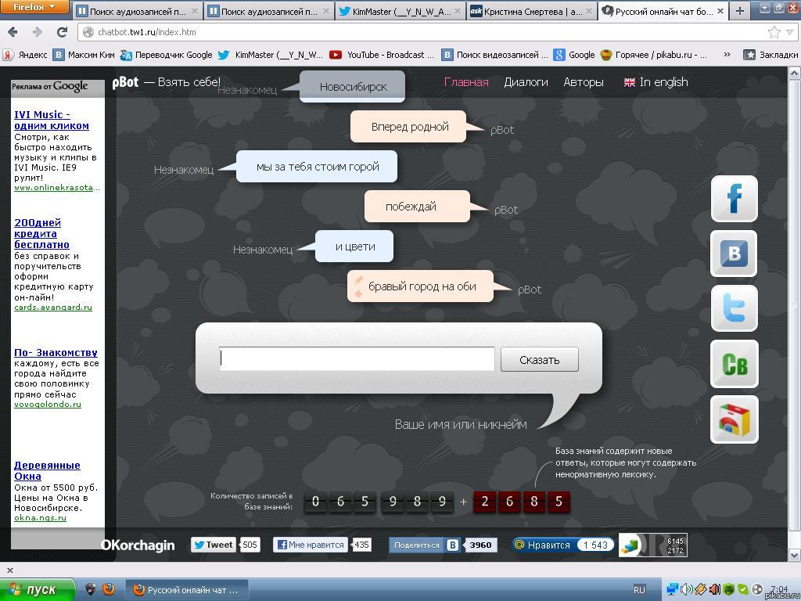Viewport: 801px width, 601px height.
Task: Bookmark page using star icon in address bar
Action: [774, 32]
